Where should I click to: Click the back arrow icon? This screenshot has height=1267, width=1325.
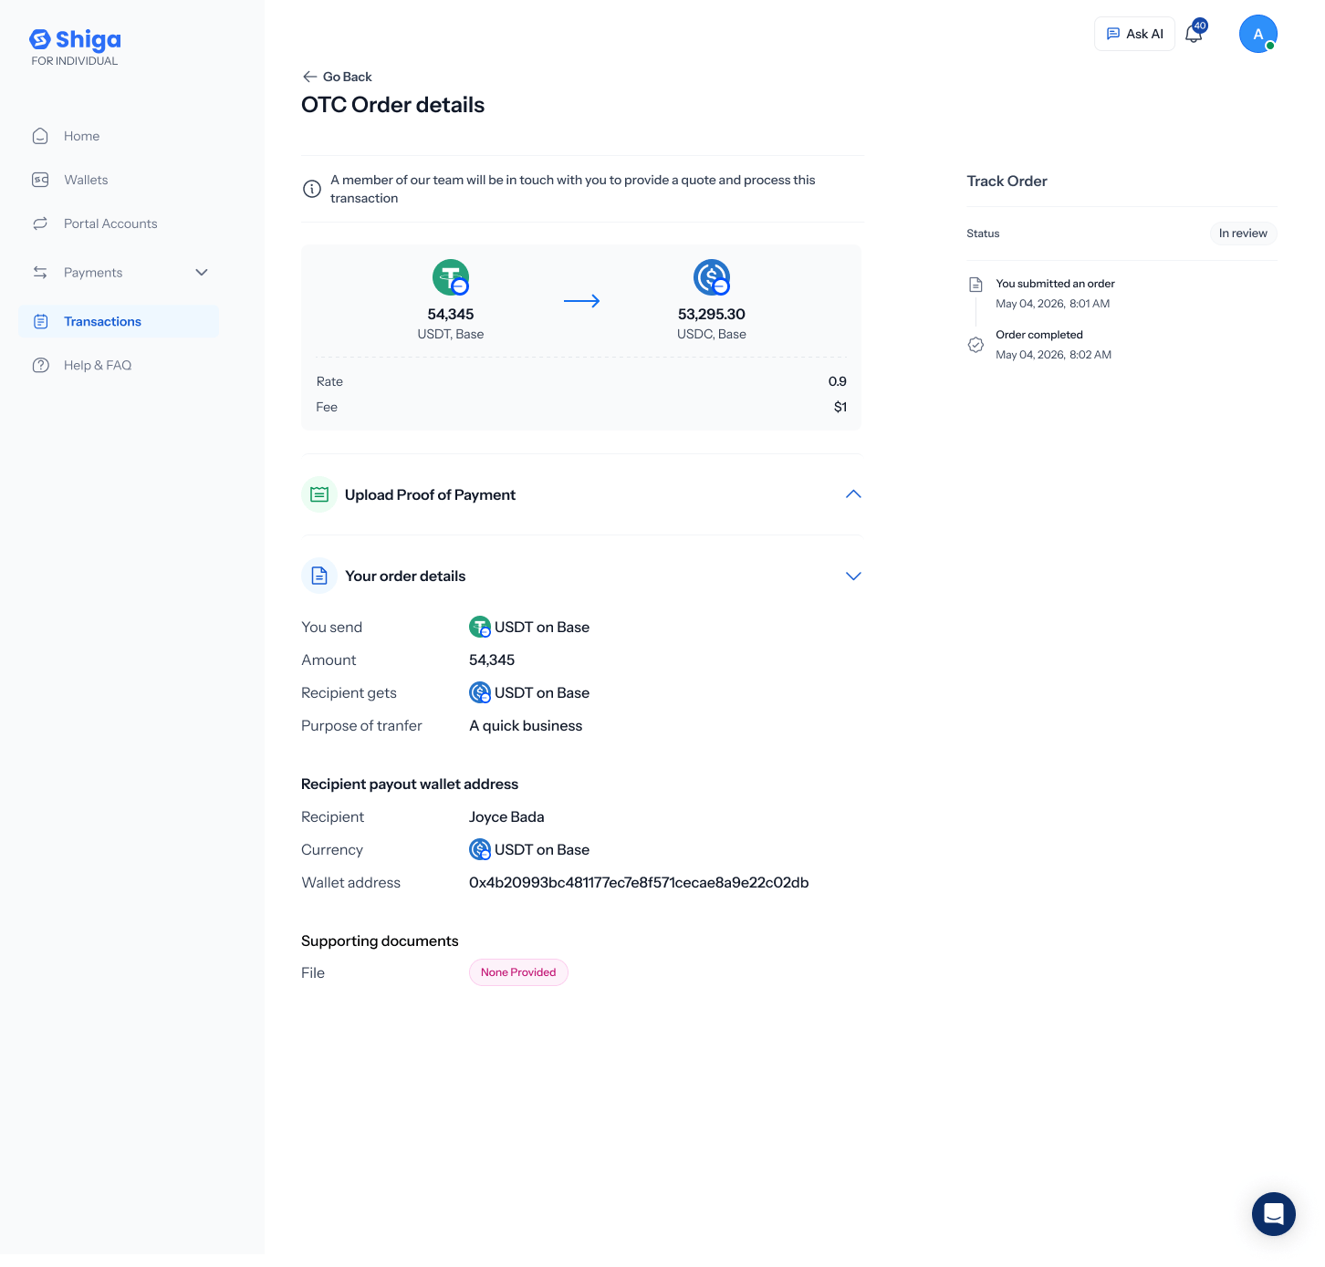[x=310, y=77]
